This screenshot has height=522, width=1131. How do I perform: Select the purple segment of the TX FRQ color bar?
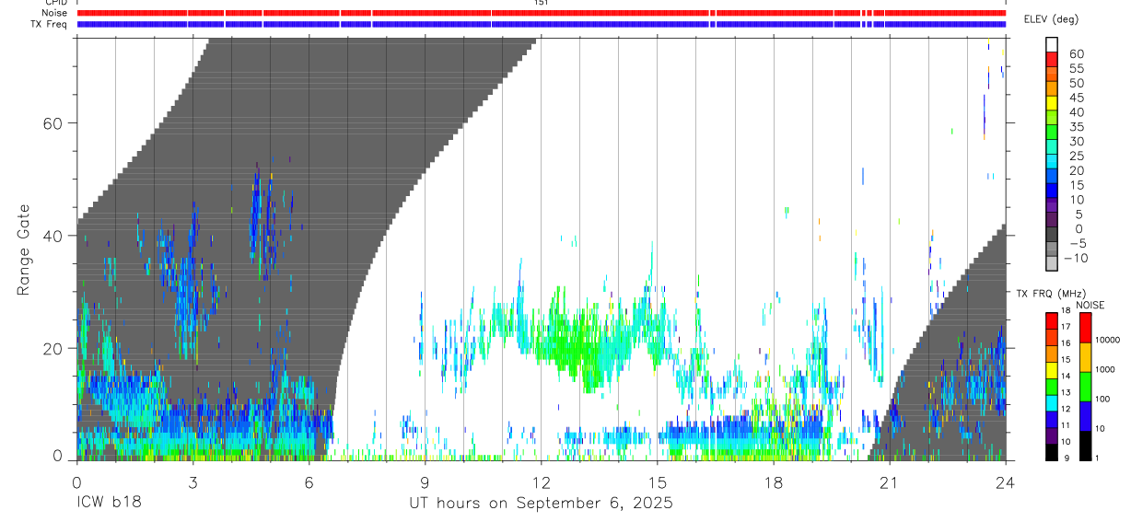tap(1052, 435)
